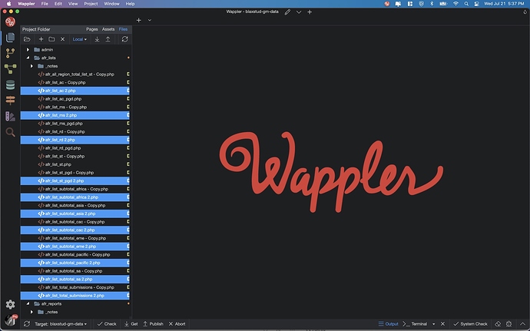This screenshot has height=331, width=530.
Task: Open the project chevron dropdown in title bar
Action: click(x=299, y=12)
